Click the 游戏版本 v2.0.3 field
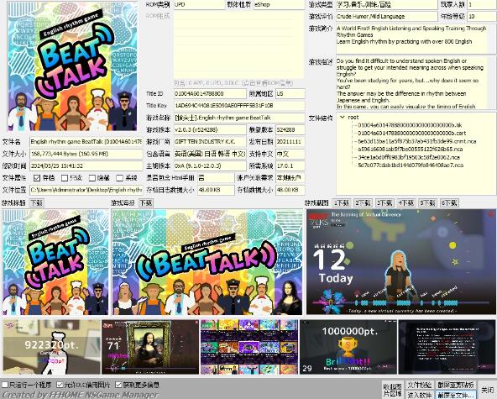The width and height of the screenshot is (497, 399). pos(210,129)
